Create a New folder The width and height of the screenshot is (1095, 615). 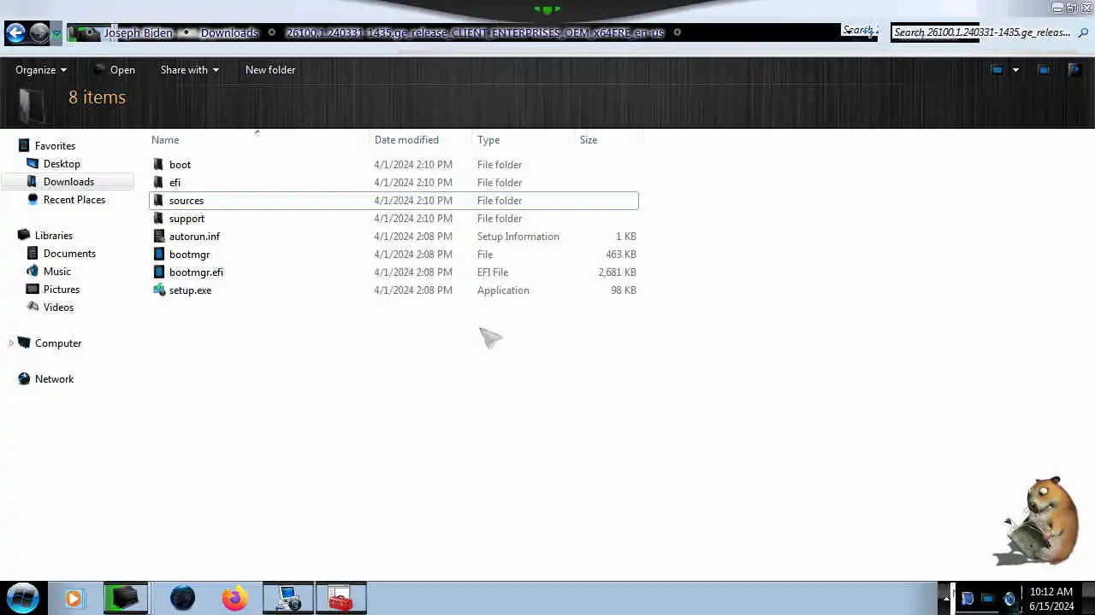pyautogui.click(x=270, y=70)
